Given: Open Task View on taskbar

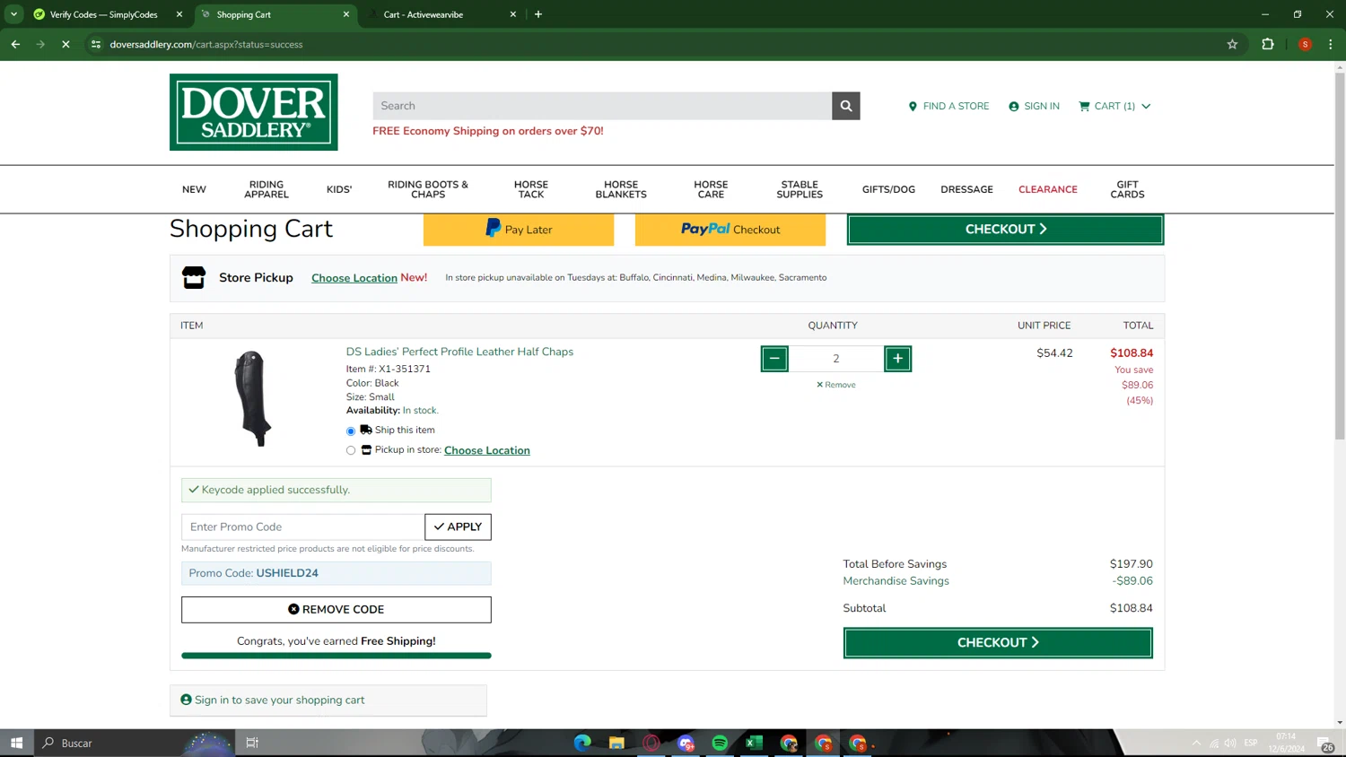Looking at the screenshot, I should click(x=252, y=743).
